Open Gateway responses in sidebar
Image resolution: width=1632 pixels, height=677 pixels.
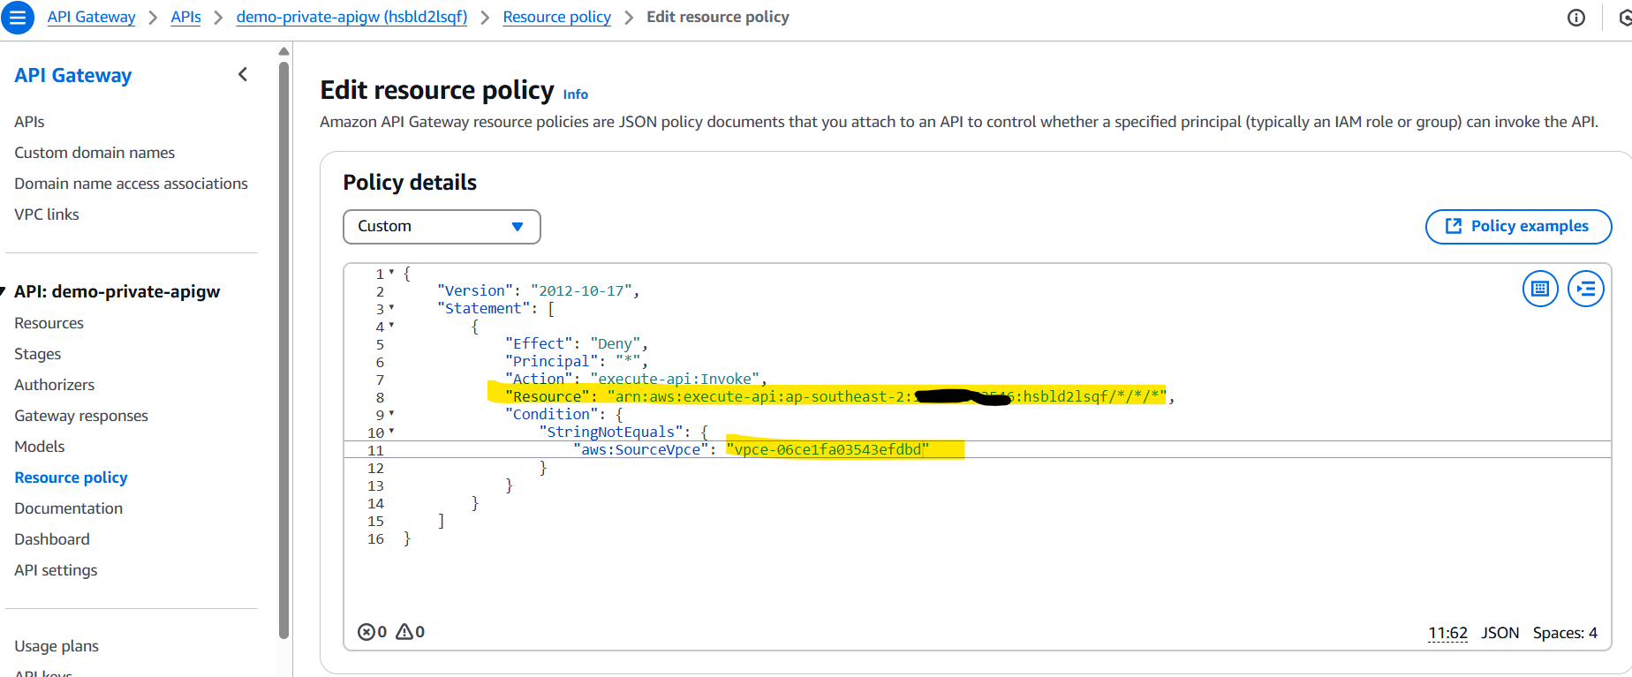[81, 416]
